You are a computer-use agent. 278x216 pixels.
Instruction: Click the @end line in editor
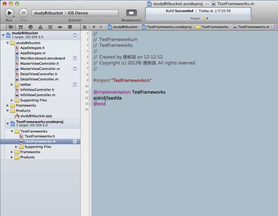pyautogui.click(x=100, y=104)
